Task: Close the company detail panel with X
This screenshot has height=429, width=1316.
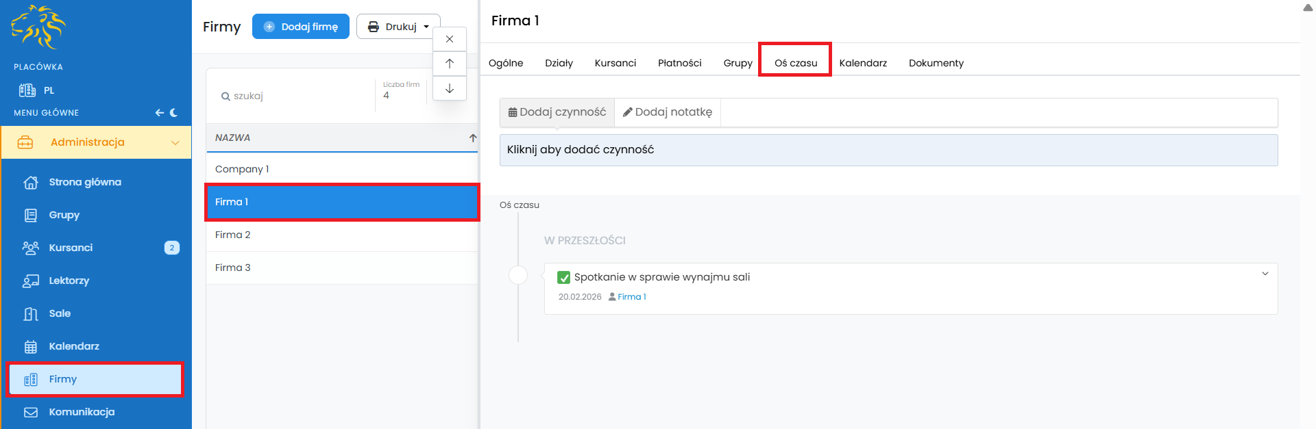Action: tap(450, 39)
